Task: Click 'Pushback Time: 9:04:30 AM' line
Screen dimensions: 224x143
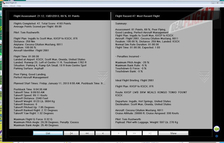Action: pyautogui.click(x=30, y=89)
